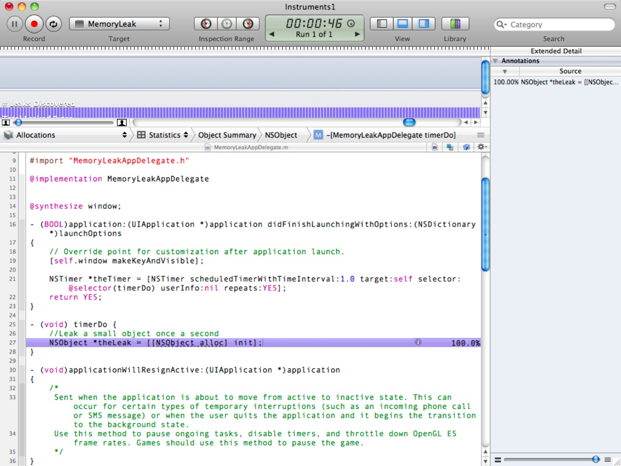
Task: Open the MemoryLeak target dropdown
Action: [x=119, y=24]
